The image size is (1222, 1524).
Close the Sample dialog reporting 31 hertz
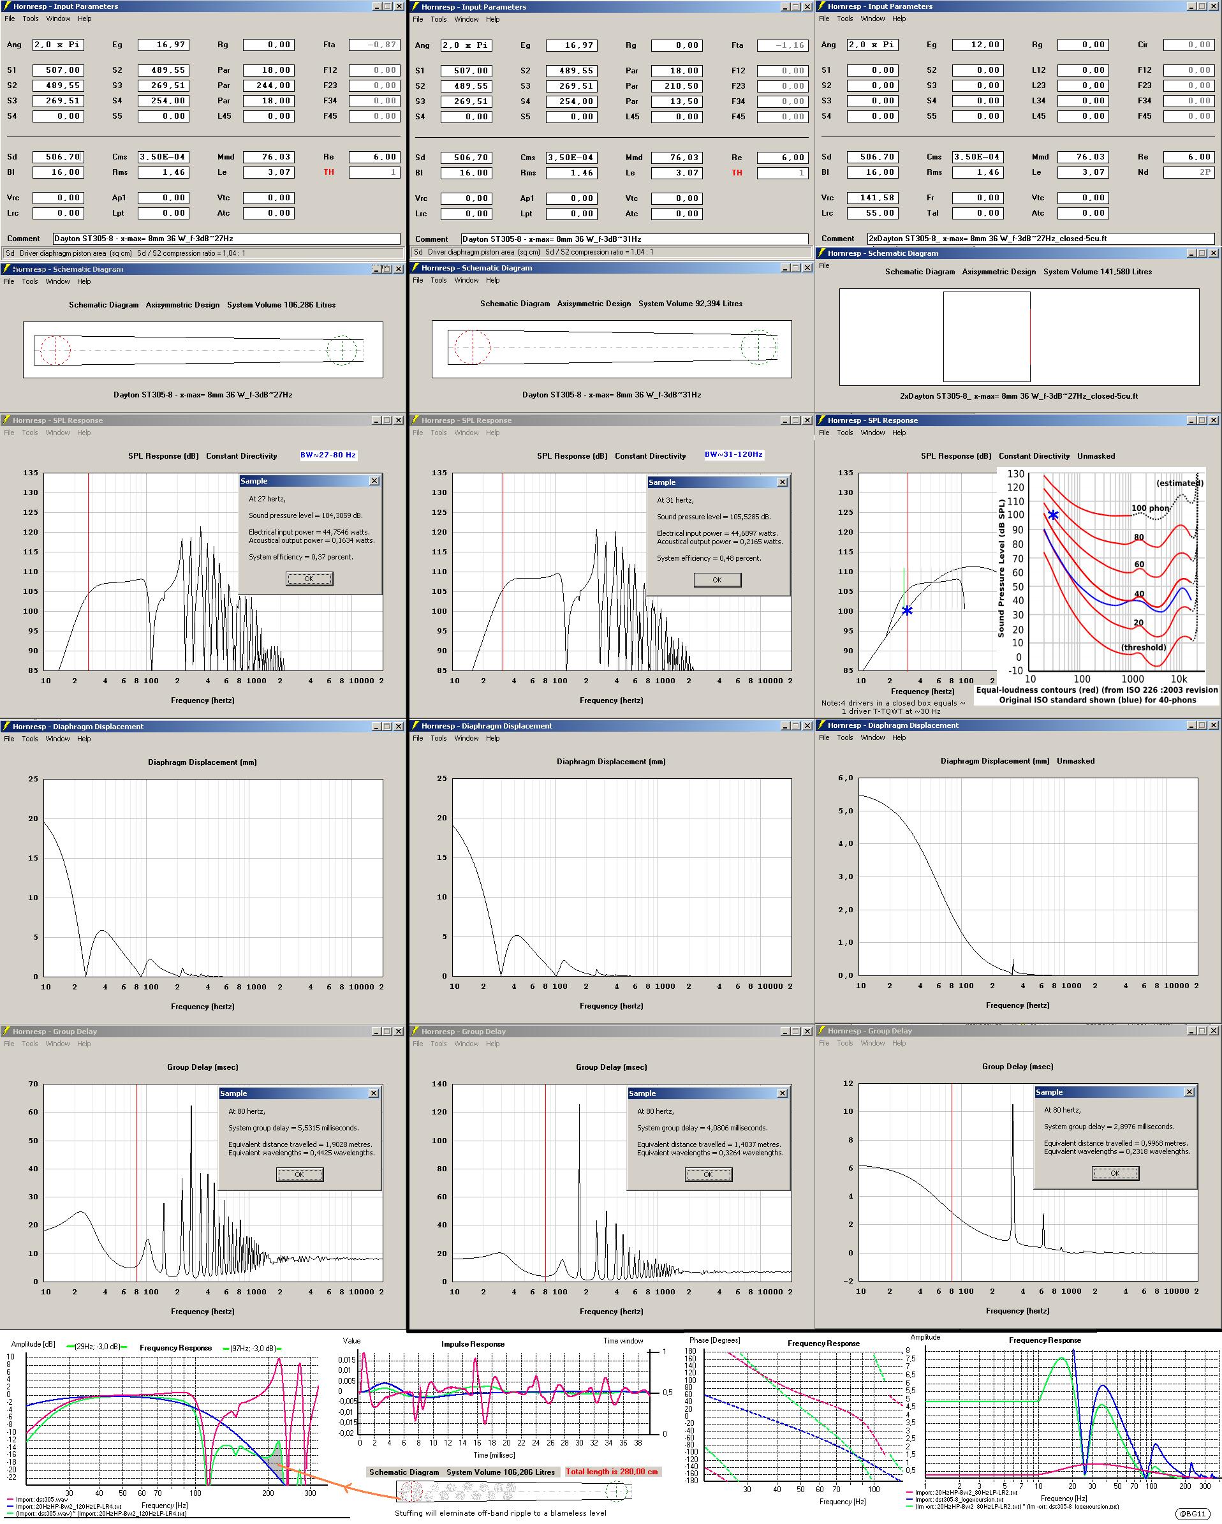pos(783,482)
